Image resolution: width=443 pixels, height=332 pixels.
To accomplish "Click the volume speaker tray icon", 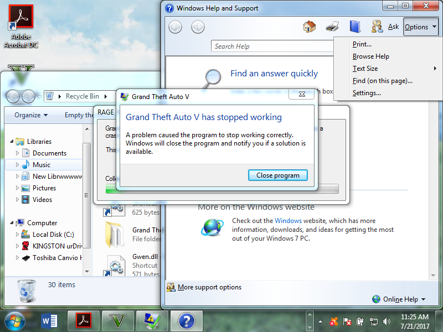I will pos(386,321).
